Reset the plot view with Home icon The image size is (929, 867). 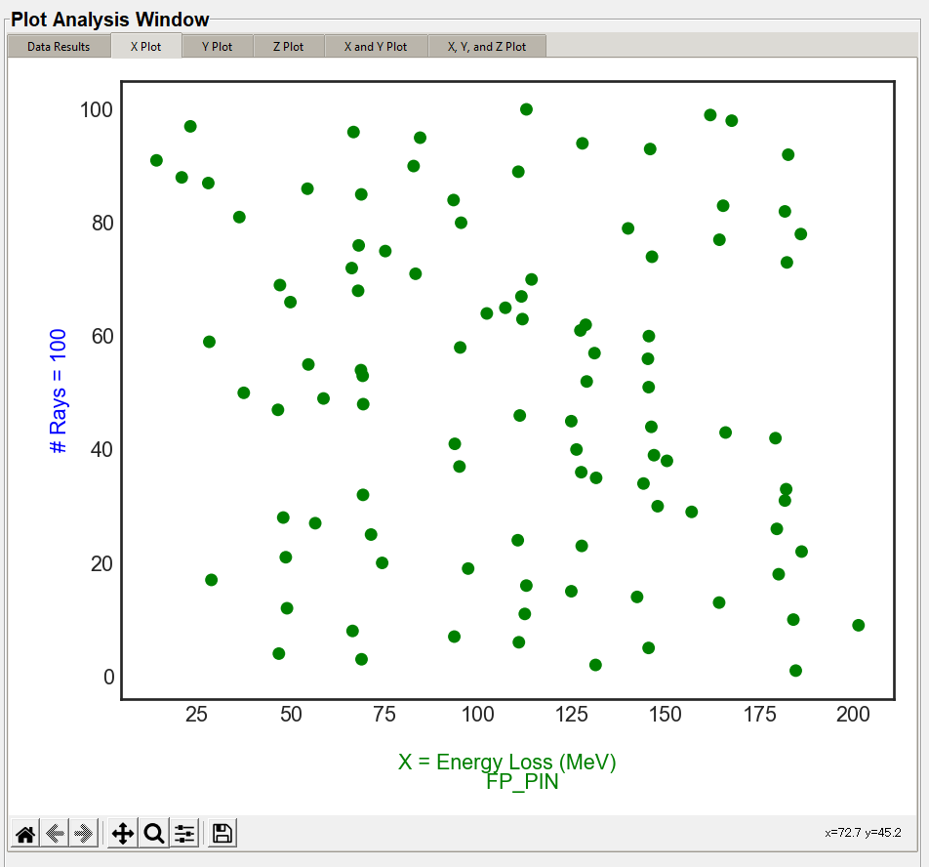coord(26,834)
